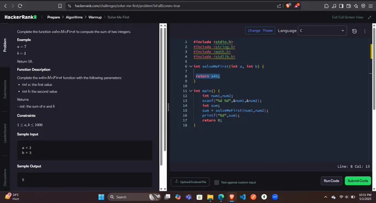The image size is (376, 203).
Task: Open the Language dropdown showing C
Action: pyautogui.click(x=322, y=31)
